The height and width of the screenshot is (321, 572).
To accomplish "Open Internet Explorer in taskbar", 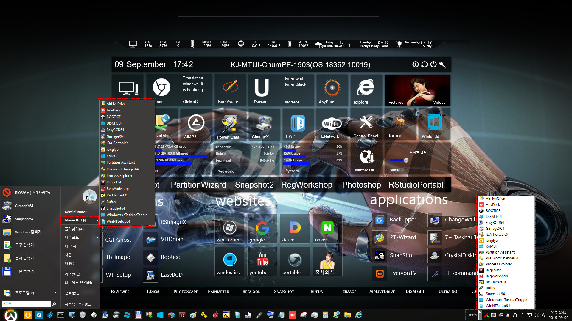I will coord(359,315).
